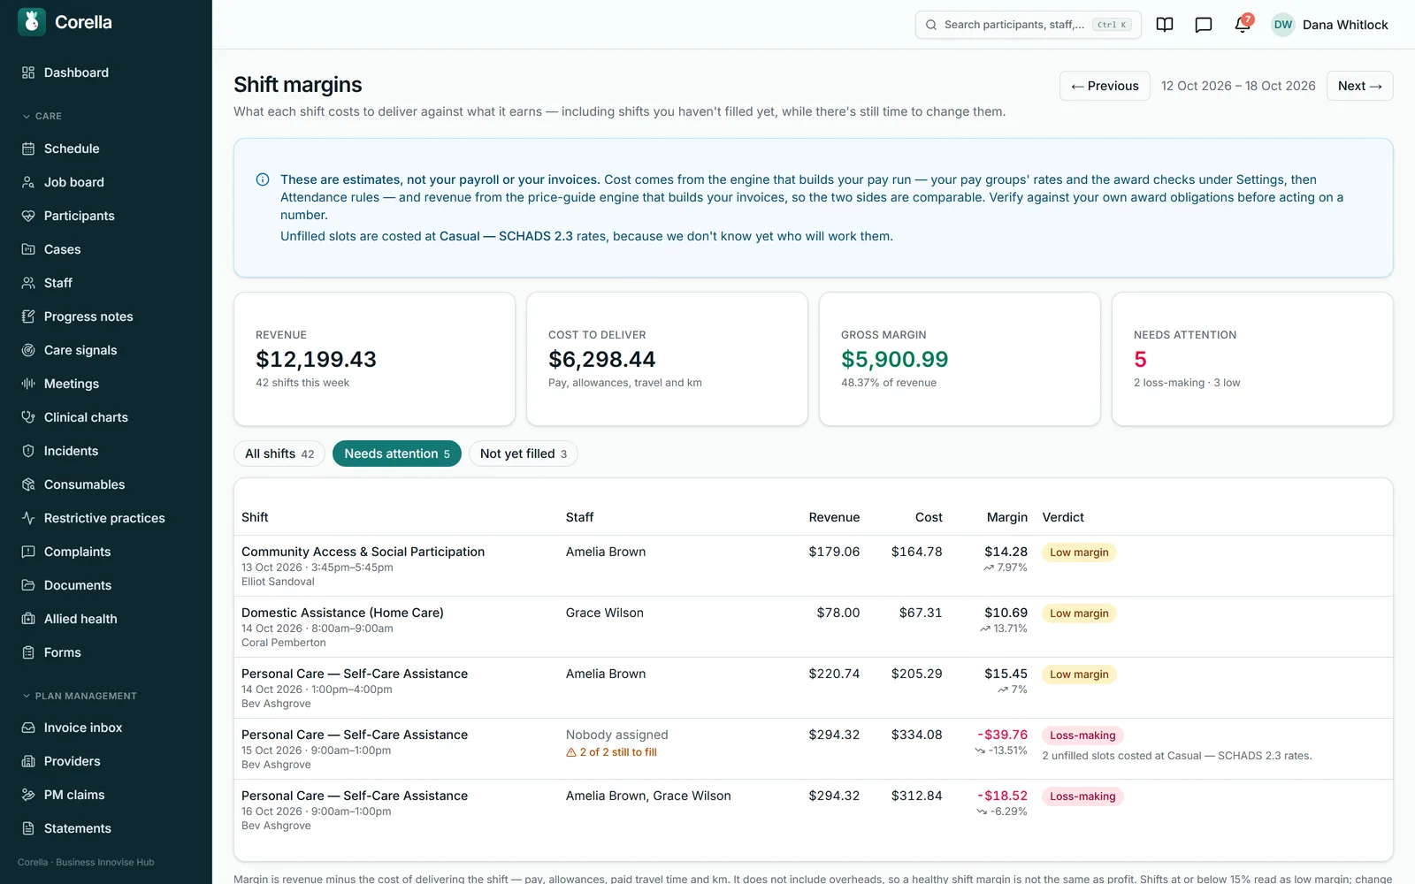Viewport: 1415px width, 884px height.
Task: Open the book guide icon
Action: pyautogui.click(x=1165, y=25)
